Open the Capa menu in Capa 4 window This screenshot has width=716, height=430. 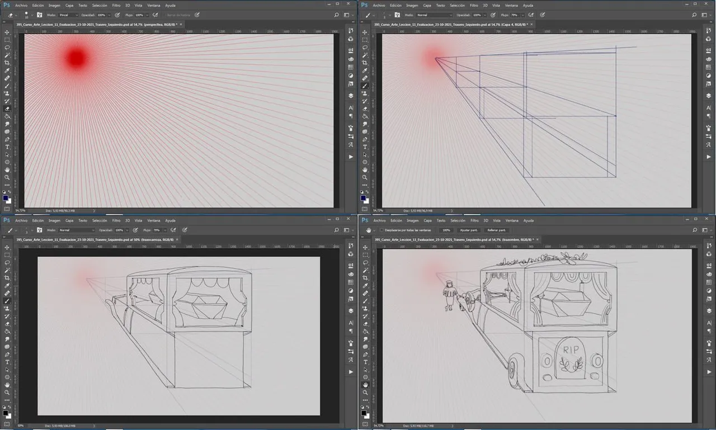pos(427,5)
